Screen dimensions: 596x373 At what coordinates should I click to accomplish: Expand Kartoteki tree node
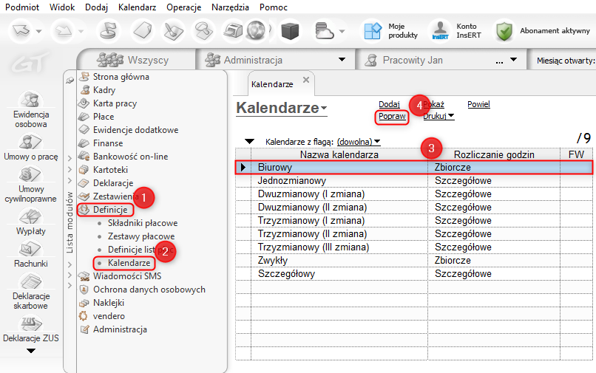pyautogui.click(x=70, y=169)
